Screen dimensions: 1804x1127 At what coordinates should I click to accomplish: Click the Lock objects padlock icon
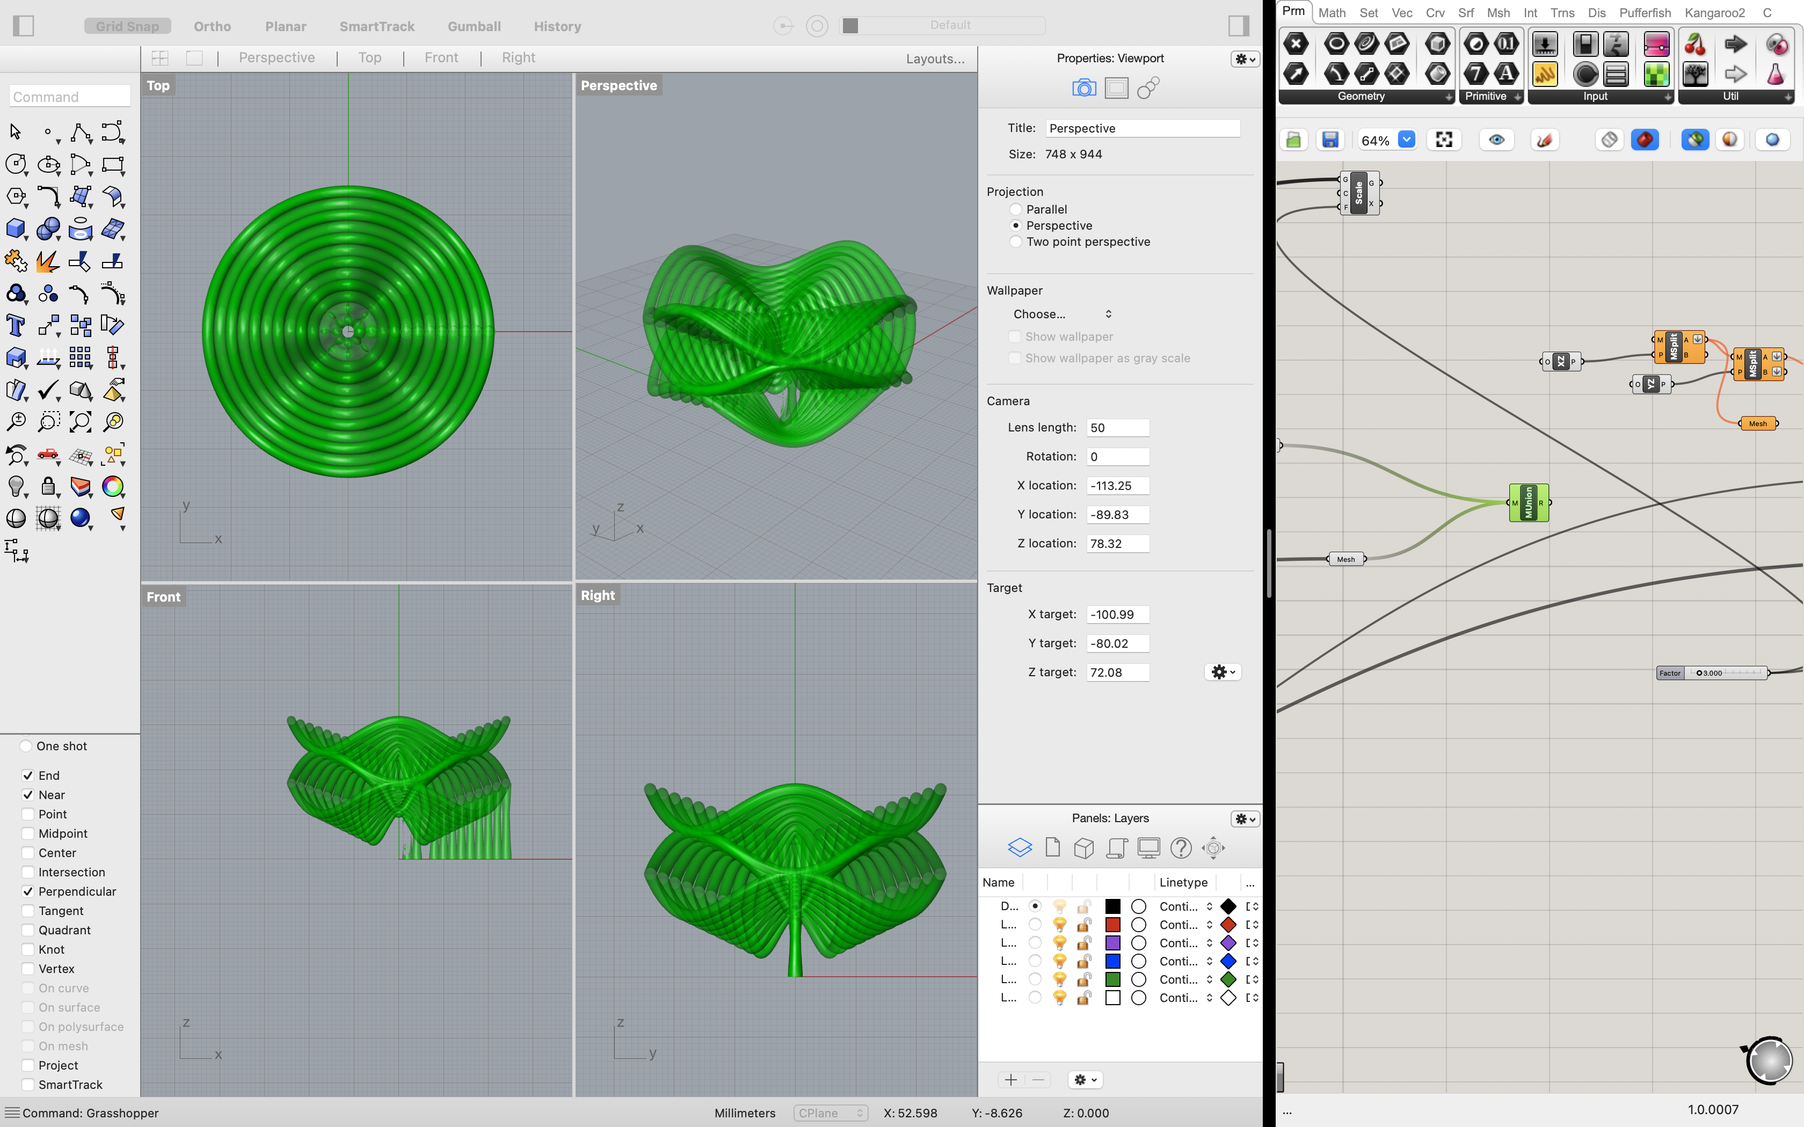pos(48,487)
